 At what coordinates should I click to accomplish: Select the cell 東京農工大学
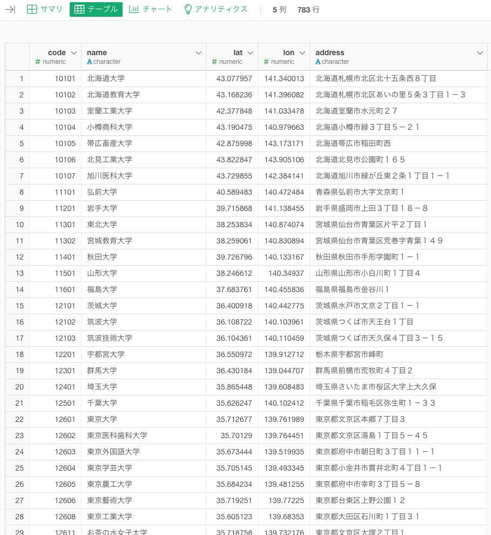pos(144,484)
